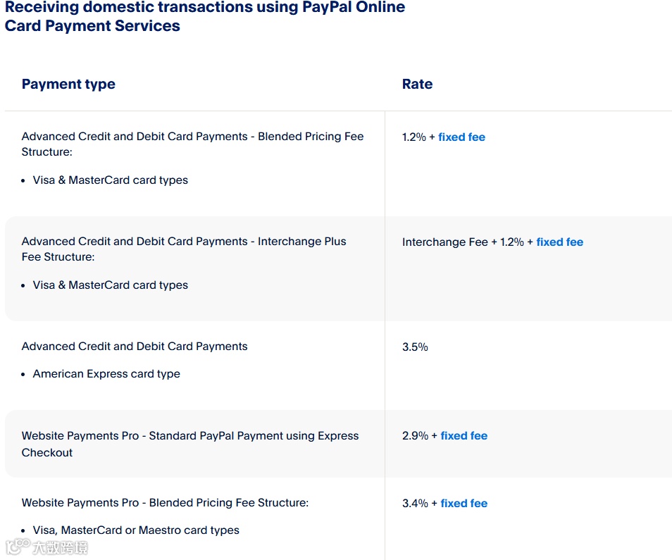Open fixed fee link in Interchange Fee row
This screenshot has height=560, width=672.
click(559, 242)
